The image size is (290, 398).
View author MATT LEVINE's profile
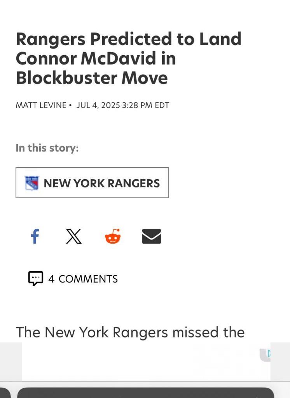point(40,105)
